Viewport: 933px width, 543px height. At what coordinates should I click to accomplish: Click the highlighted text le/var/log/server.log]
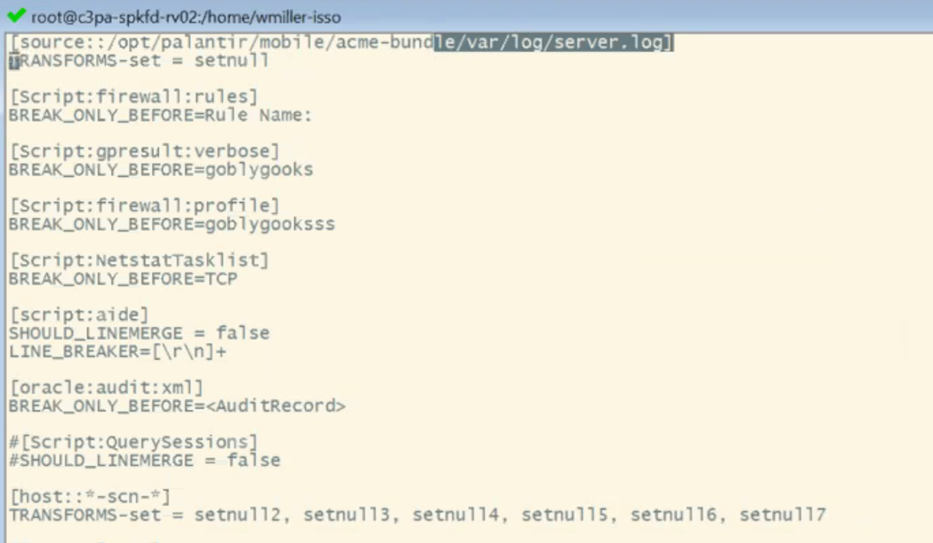pyautogui.click(x=554, y=43)
